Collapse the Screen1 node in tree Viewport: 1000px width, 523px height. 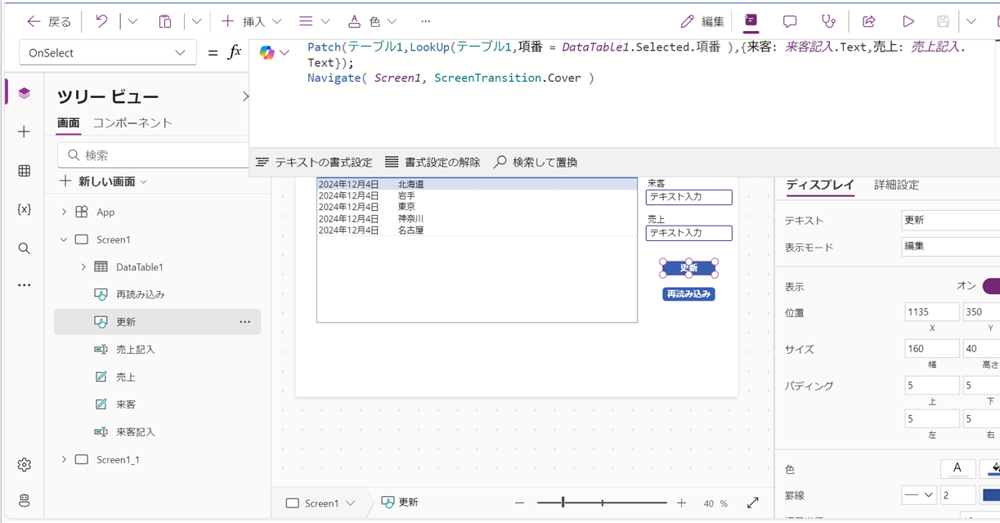coord(64,239)
